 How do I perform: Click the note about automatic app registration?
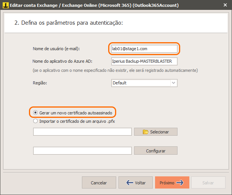[x=115, y=70]
